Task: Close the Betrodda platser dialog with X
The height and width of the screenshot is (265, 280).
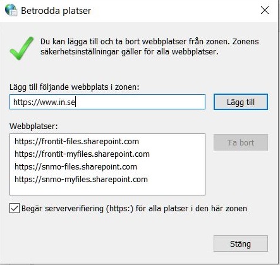Action: 265,10
